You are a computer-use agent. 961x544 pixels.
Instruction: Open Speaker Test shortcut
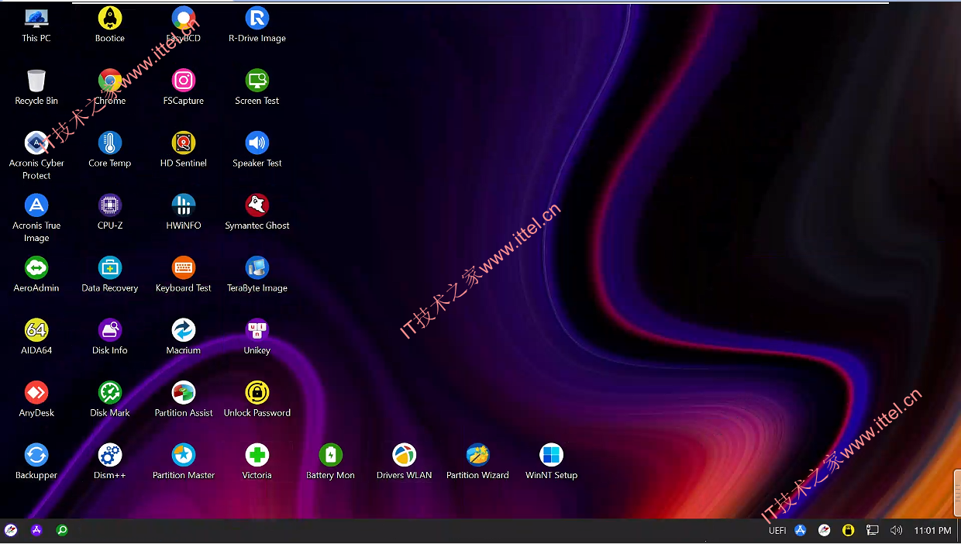(x=257, y=150)
